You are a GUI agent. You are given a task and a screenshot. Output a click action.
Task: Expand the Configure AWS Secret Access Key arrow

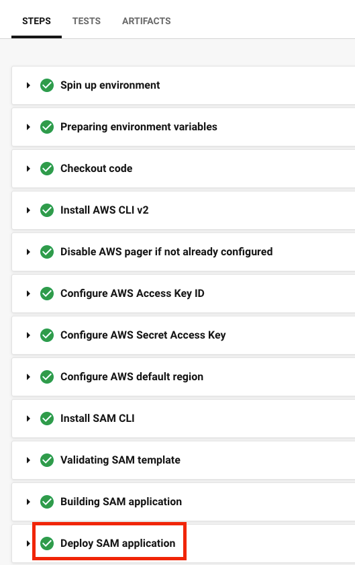(x=28, y=335)
